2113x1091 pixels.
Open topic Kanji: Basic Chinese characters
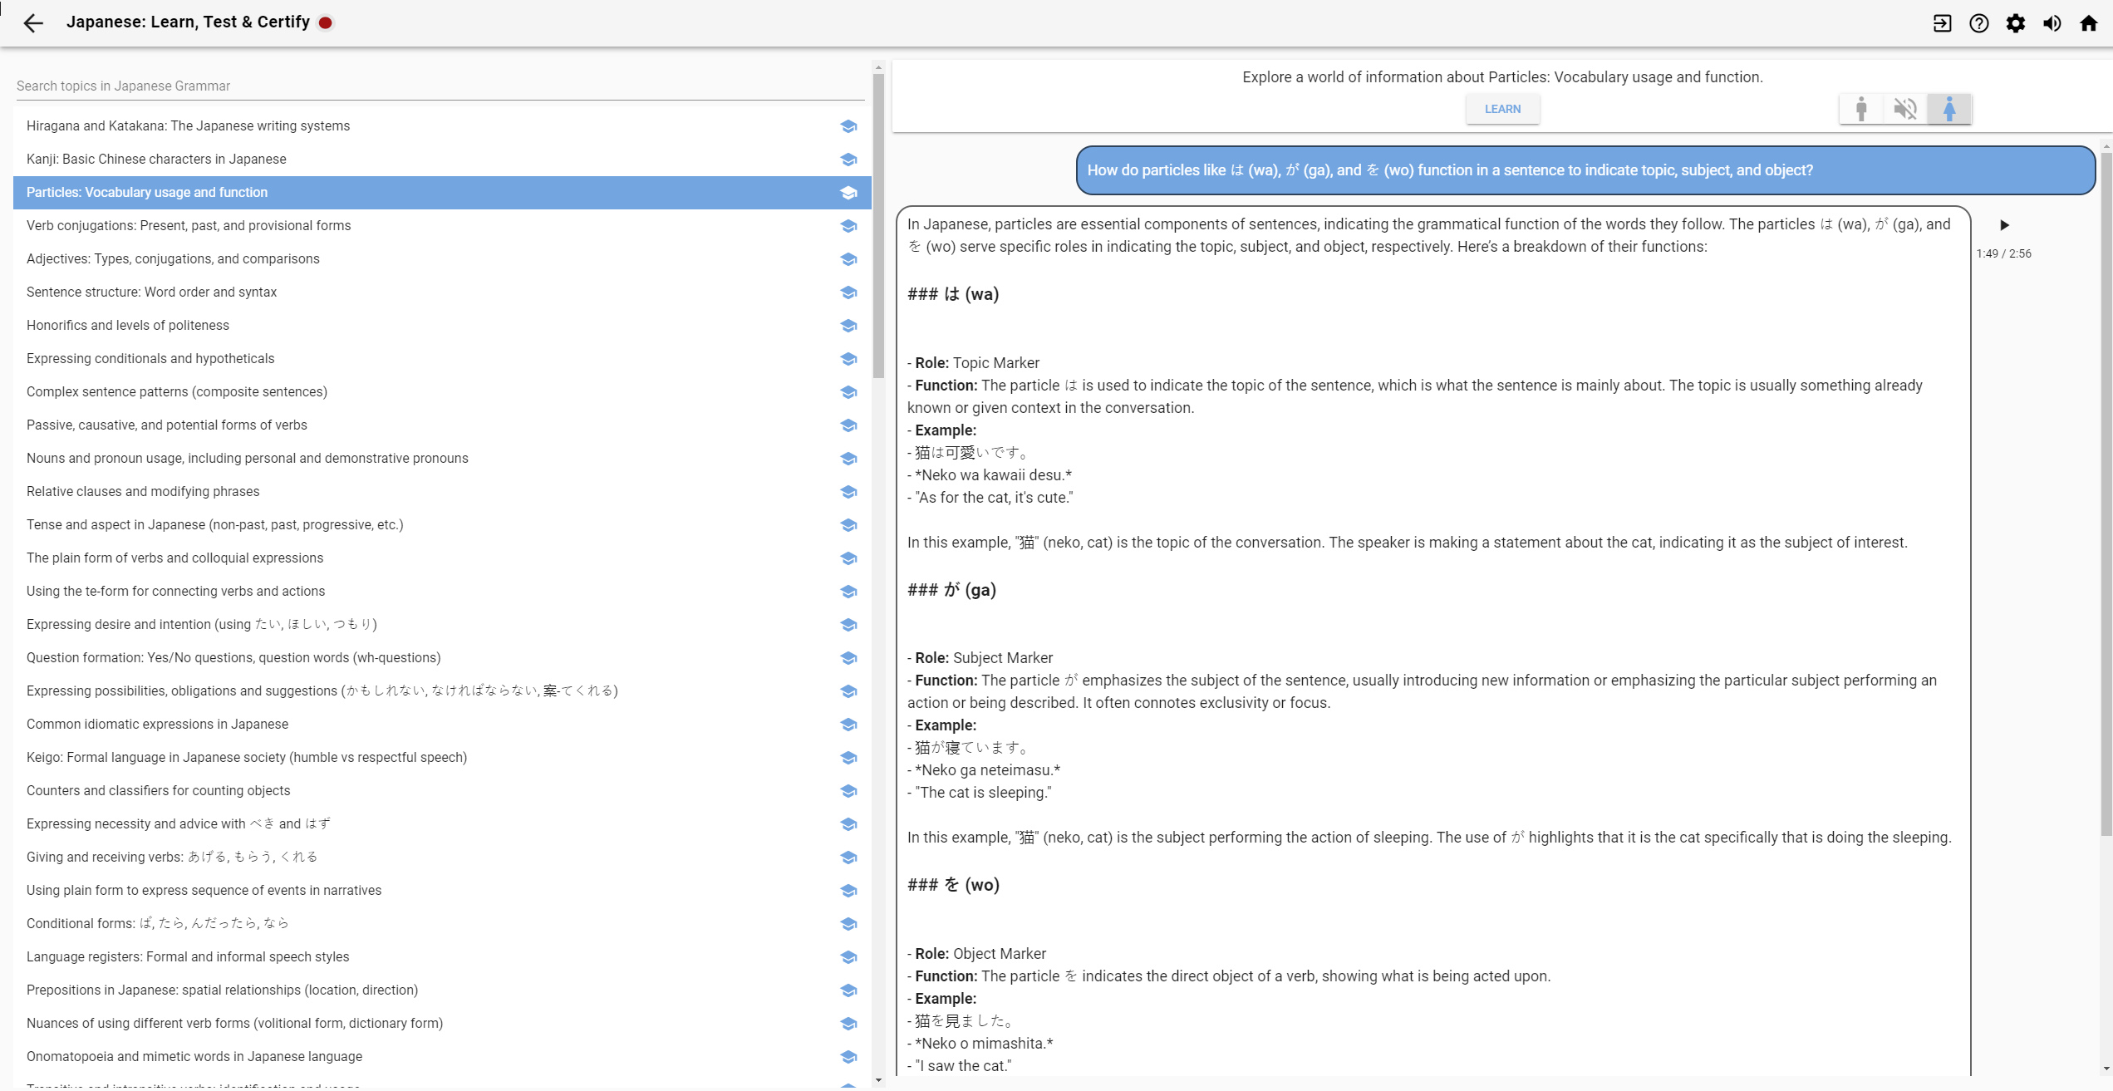tap(442, 159)
